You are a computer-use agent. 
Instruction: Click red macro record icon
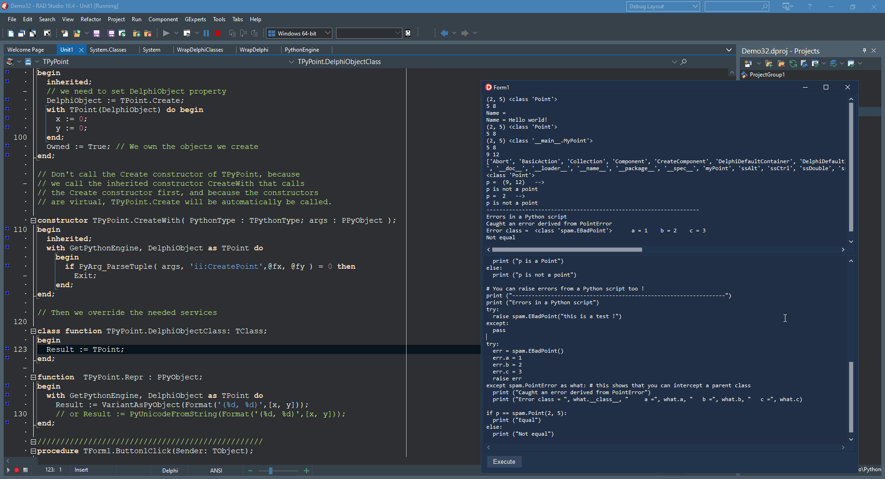coord(17,470)
